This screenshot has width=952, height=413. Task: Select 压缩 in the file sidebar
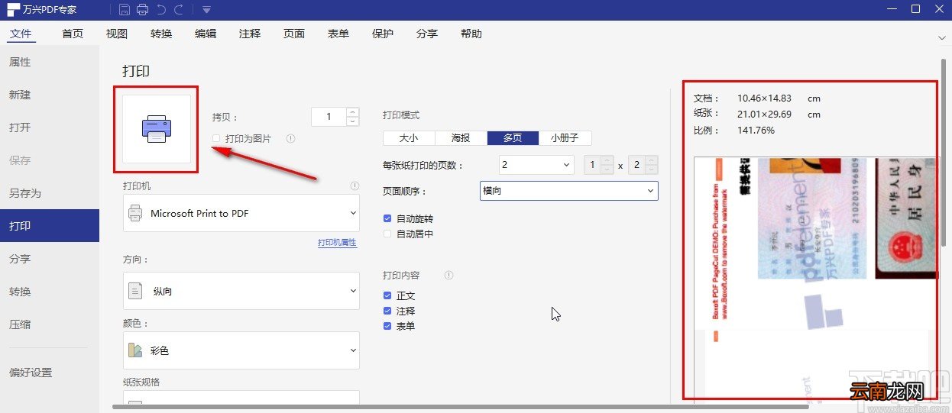coord(50,324)
